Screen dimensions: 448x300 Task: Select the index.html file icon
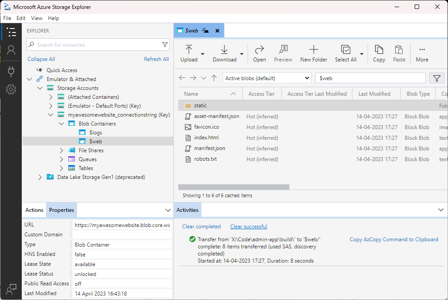188,138
